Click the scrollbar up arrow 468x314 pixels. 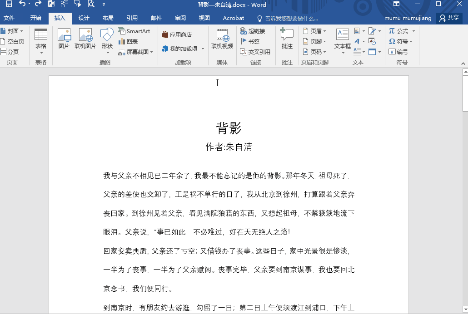click(x=465, y=72)
